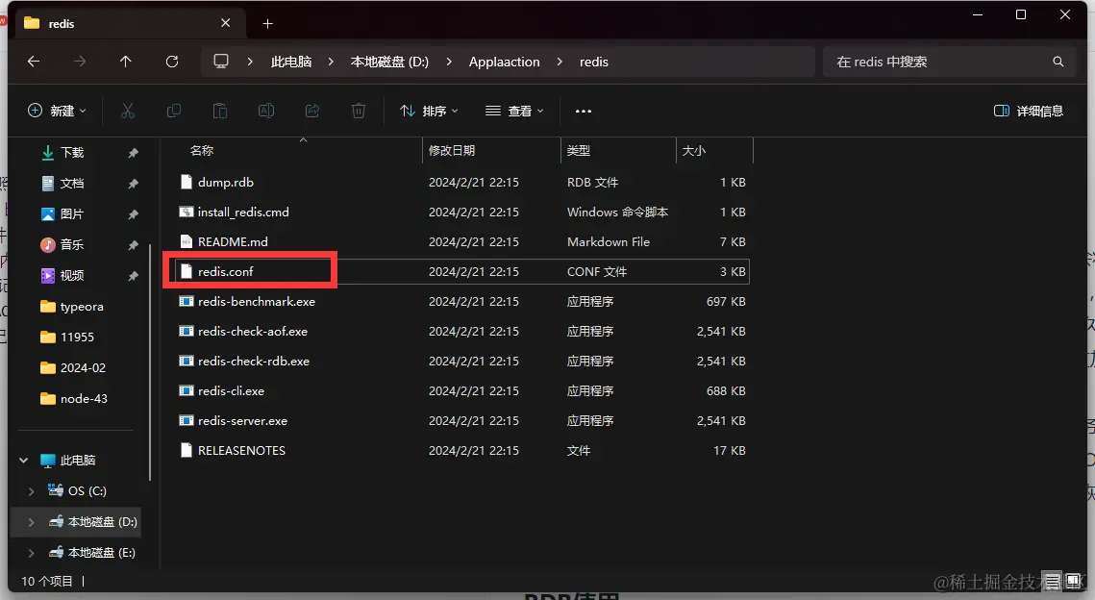This screenshot has width=1095, height=600.
Task: Sort by the 名称 column header
Action: pos(201,150)
